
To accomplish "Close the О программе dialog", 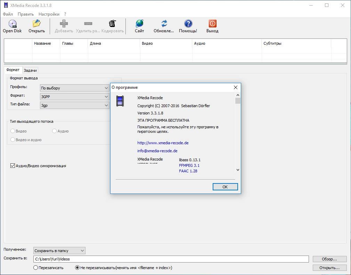I will tap(236, 87).
